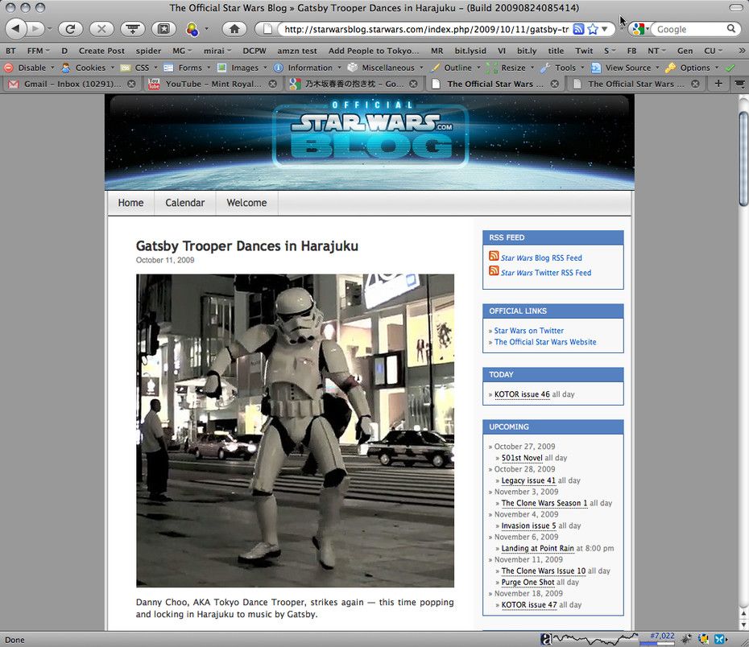
Task: Open the address bar history dropdown arrow
Action: (605, 29)
